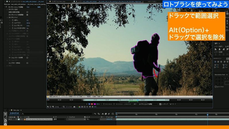This screenshot has height=129, width=229.
Task: Click the リセット link for the effect
Action: point(28,7)
